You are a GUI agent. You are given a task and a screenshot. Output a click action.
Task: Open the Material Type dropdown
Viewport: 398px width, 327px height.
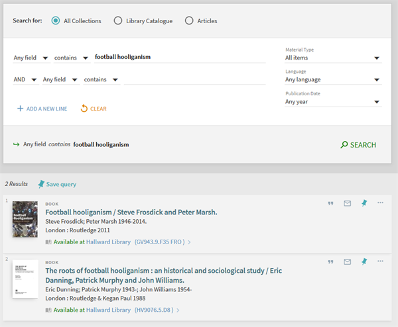coord(332,58)
